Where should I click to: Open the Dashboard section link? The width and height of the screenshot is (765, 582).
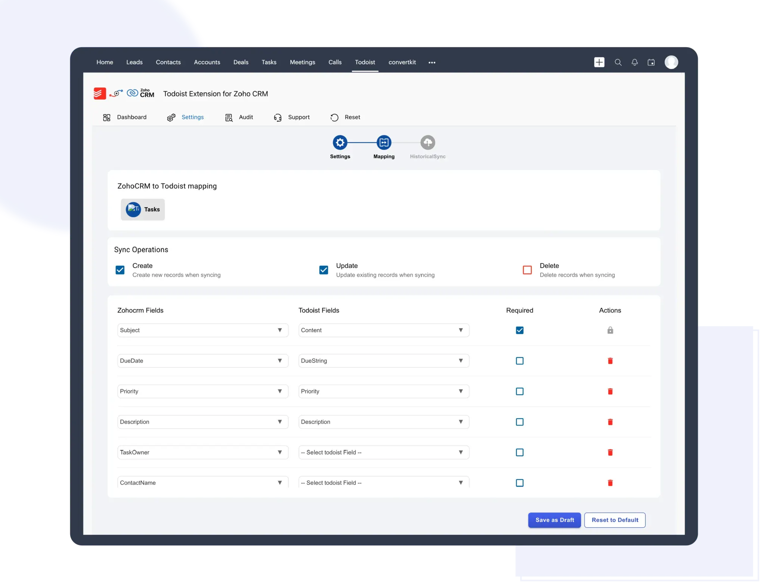click(x=132, y=117)
